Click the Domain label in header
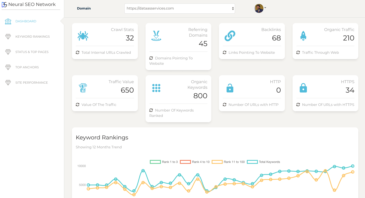365x198 pixels. coord(84,8)
